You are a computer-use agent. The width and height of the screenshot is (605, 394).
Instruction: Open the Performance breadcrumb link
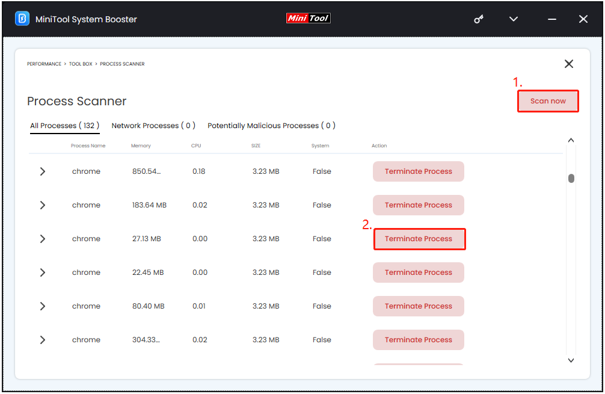coord(43,64)
